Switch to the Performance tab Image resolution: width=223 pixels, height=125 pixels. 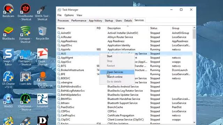tap(79, 20)
